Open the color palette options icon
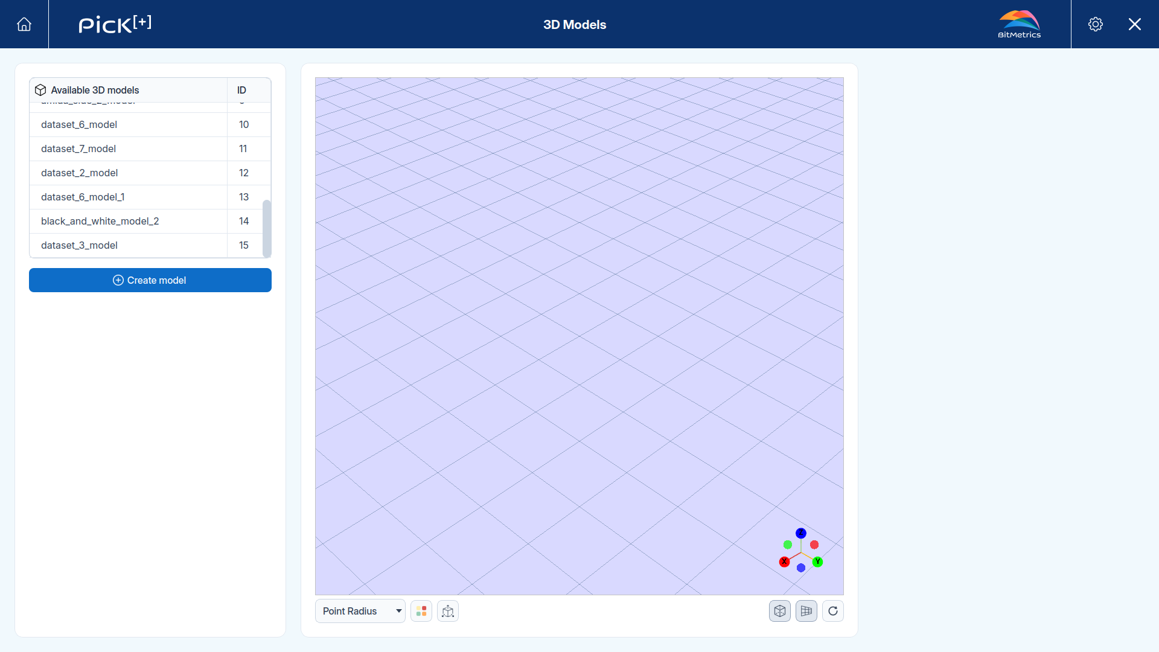 coord(421,611)
